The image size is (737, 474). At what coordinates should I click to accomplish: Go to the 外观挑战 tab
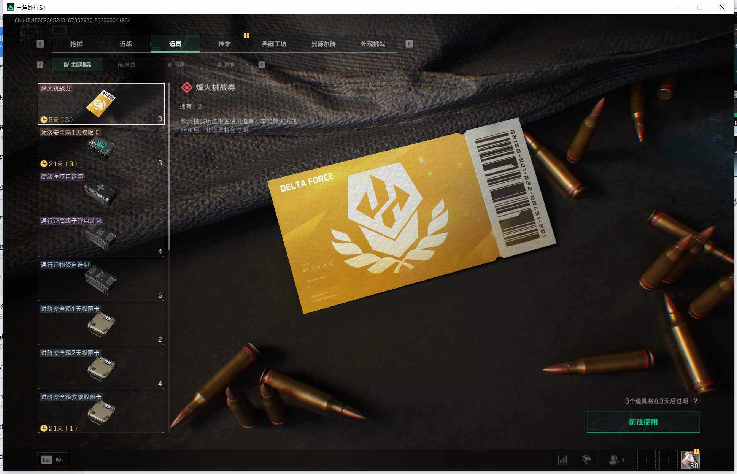pos(373,44)
